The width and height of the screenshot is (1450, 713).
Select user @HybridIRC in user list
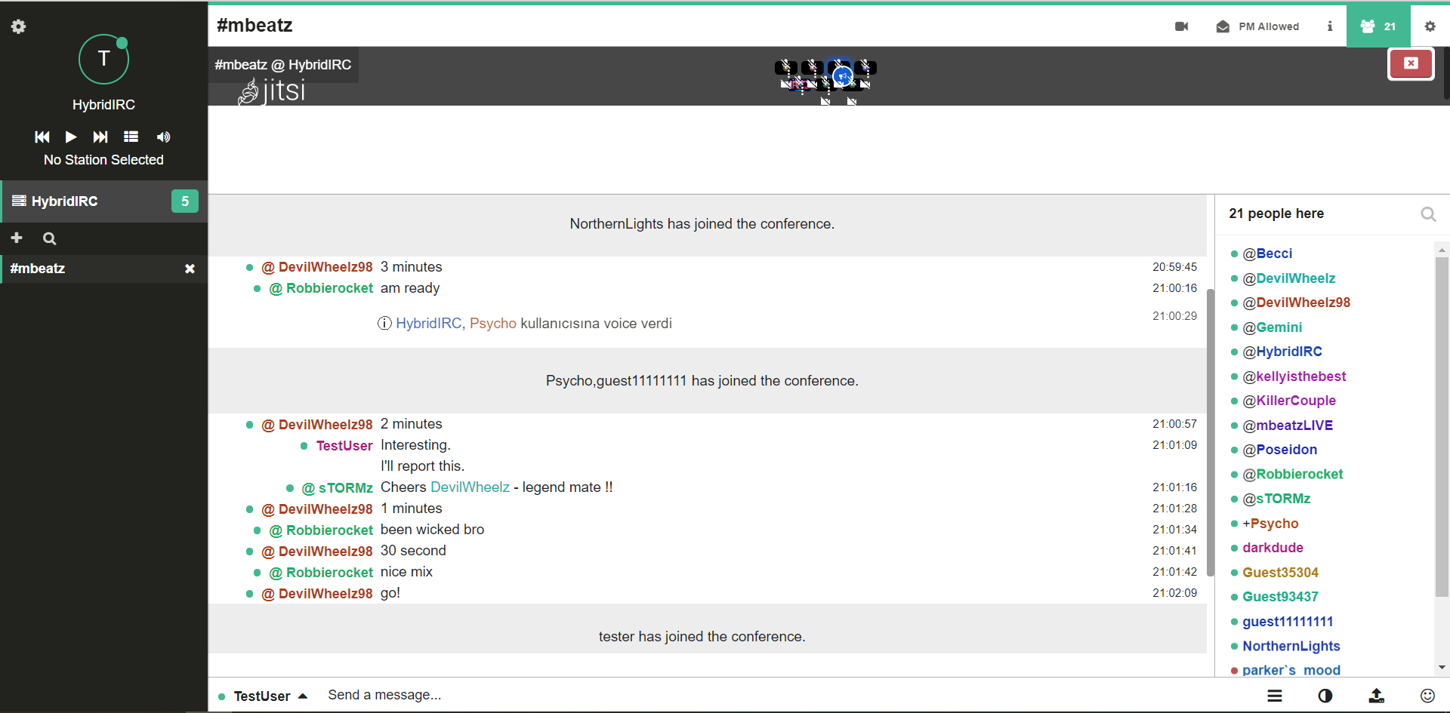coord(1282,352)
